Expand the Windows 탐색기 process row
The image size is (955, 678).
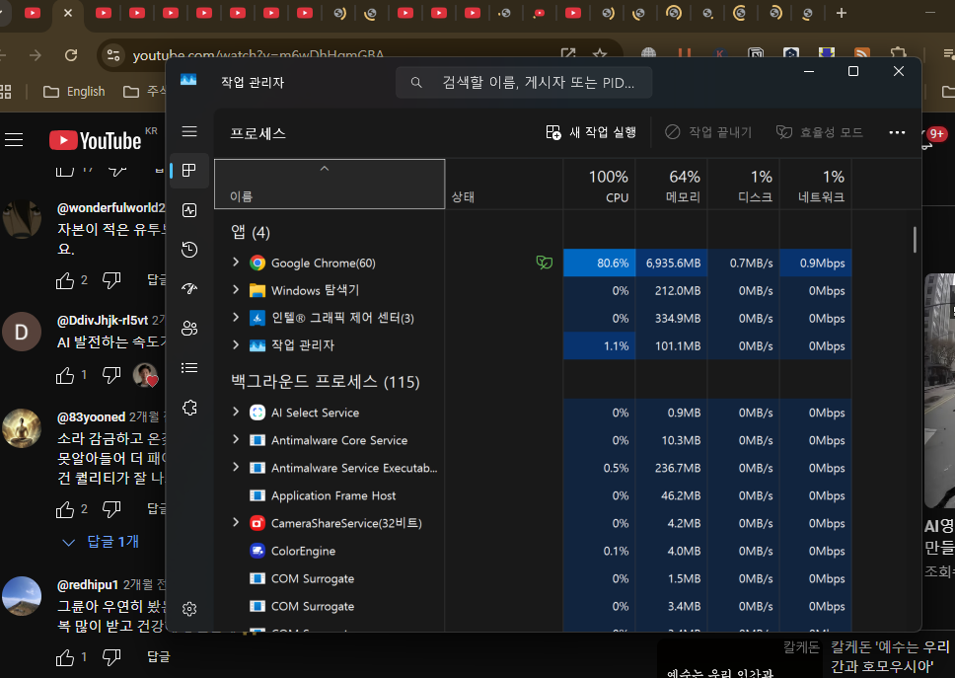pyautogui.click(x=236, y=290)
